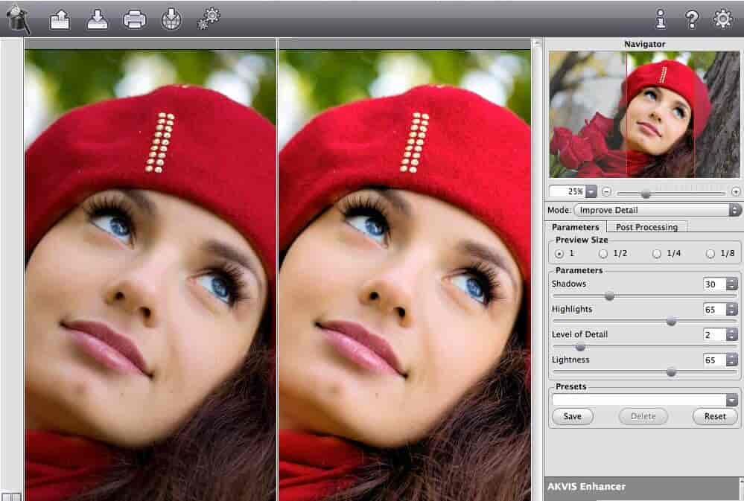Click the Save preset button

tap(572, 417)
